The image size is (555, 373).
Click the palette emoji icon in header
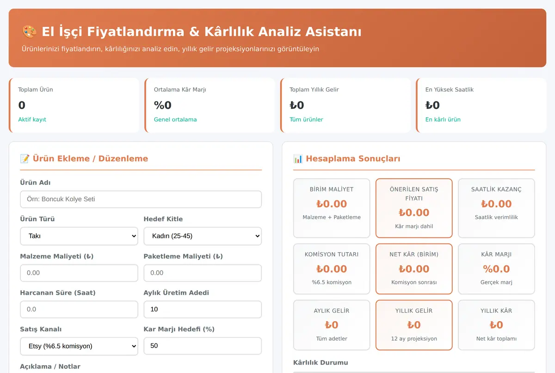(29, 32)
